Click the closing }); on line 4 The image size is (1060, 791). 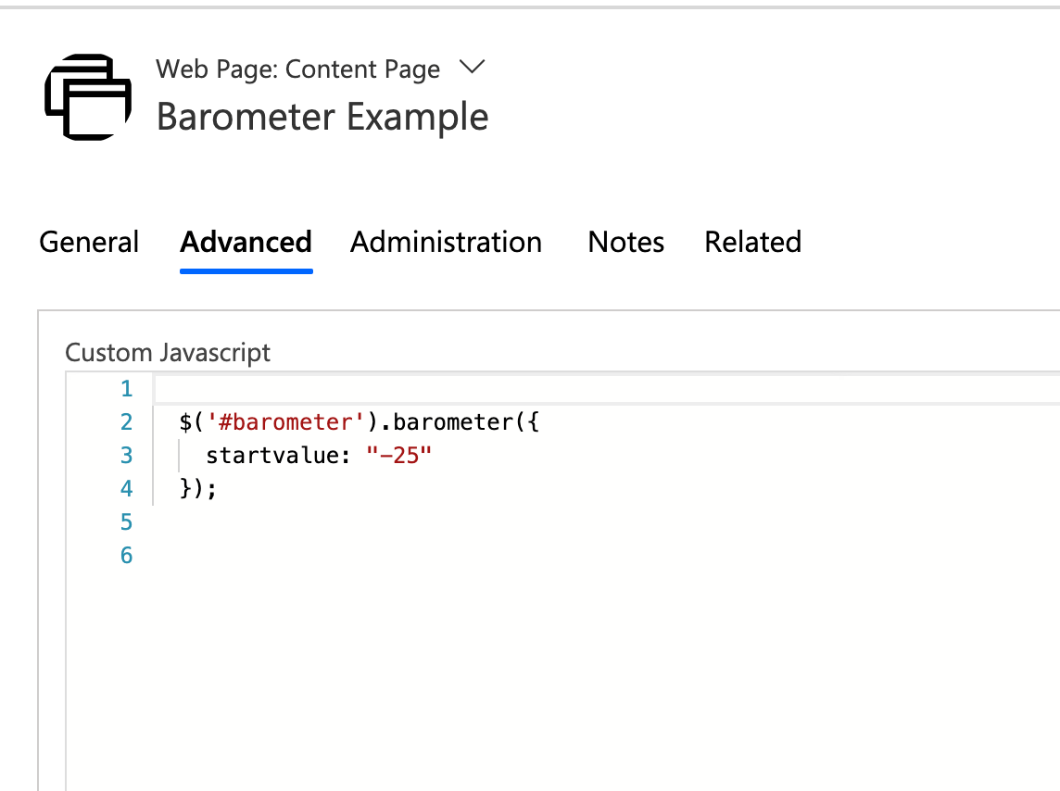(198, 489)
